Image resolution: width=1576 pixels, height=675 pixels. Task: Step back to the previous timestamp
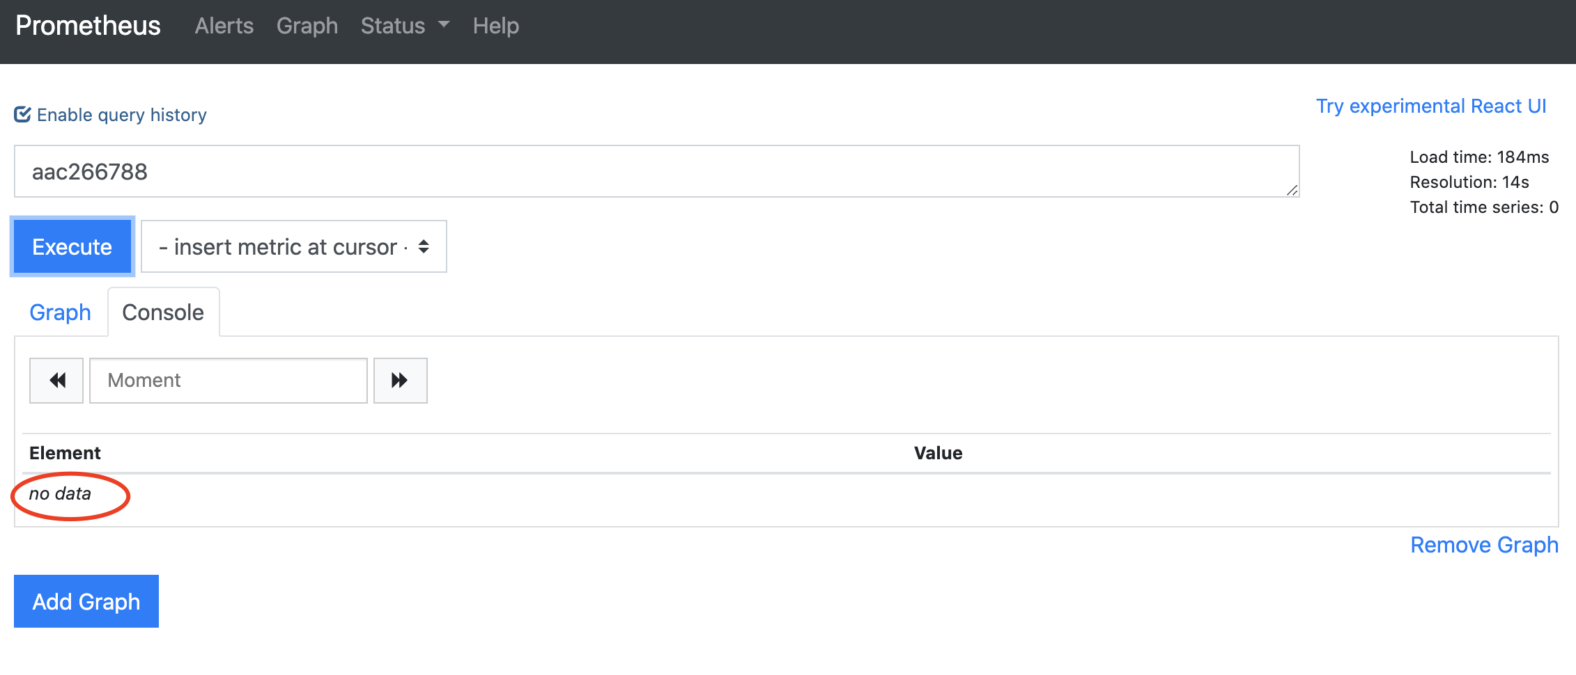click(56, 380)
